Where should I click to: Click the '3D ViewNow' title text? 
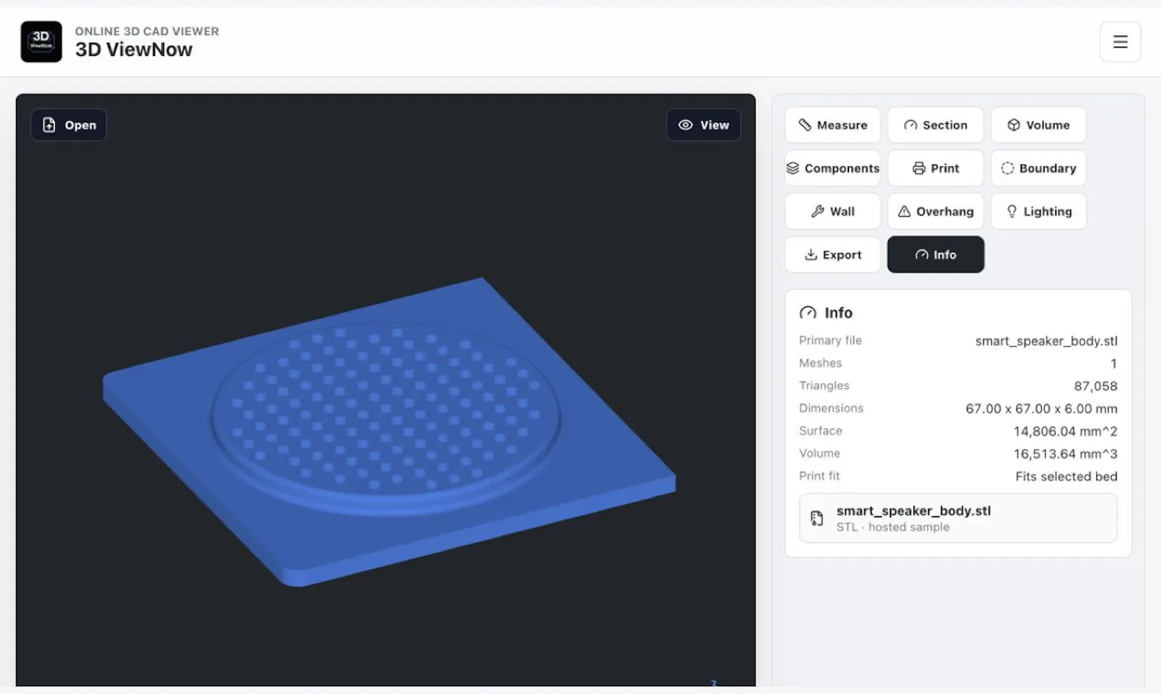134,49
